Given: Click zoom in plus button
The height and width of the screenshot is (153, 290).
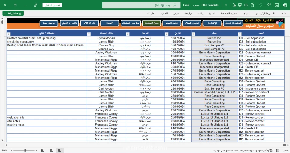Looking at the screenshot, I should tap(11, 151).
